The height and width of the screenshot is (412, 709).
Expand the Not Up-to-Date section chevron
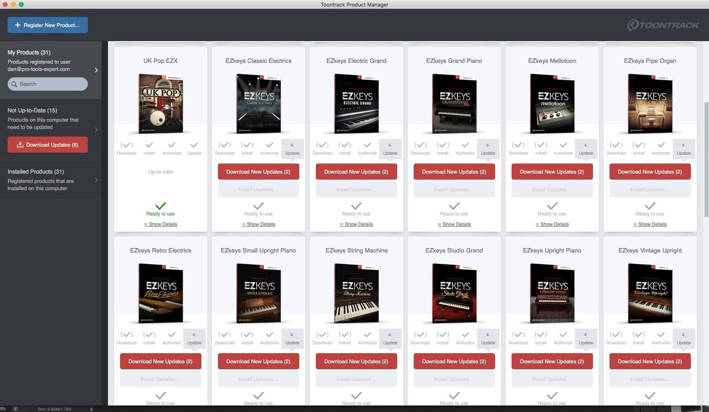pyautogui.click(x=96, y=129)
